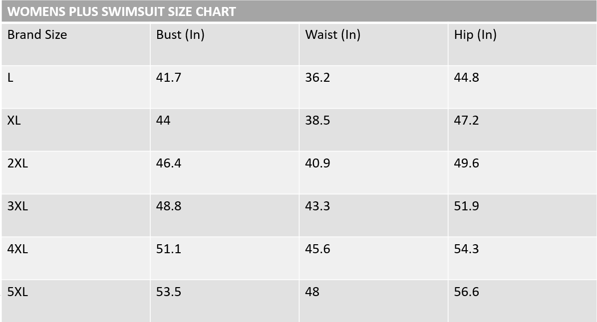Image resolution: width=597 pixels, height=322 pixels.
Task: Click the 45.6 waist value for 4XL
Action: [317, 249]
